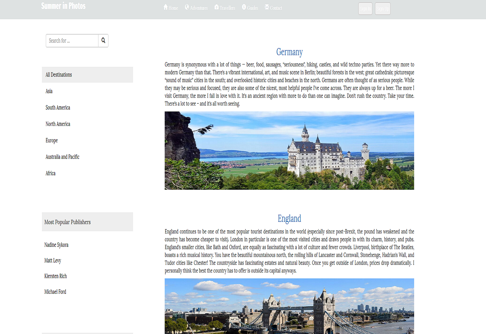Open the Germany article heading
The width and height of the screenshot is (486, 334).
tap(289, 52)
